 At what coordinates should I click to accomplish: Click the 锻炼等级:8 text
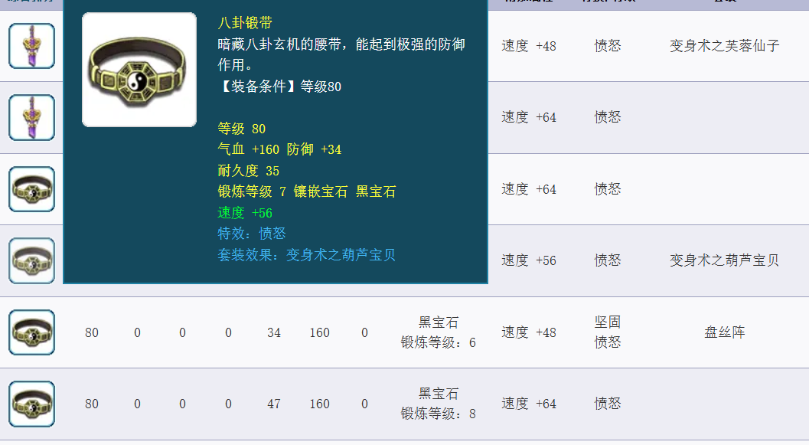click(x=439, y=414)
